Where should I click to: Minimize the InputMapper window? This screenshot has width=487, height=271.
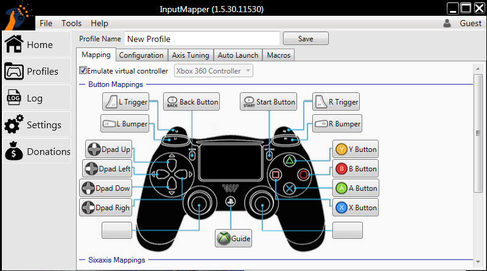click(x=453, y=9)
